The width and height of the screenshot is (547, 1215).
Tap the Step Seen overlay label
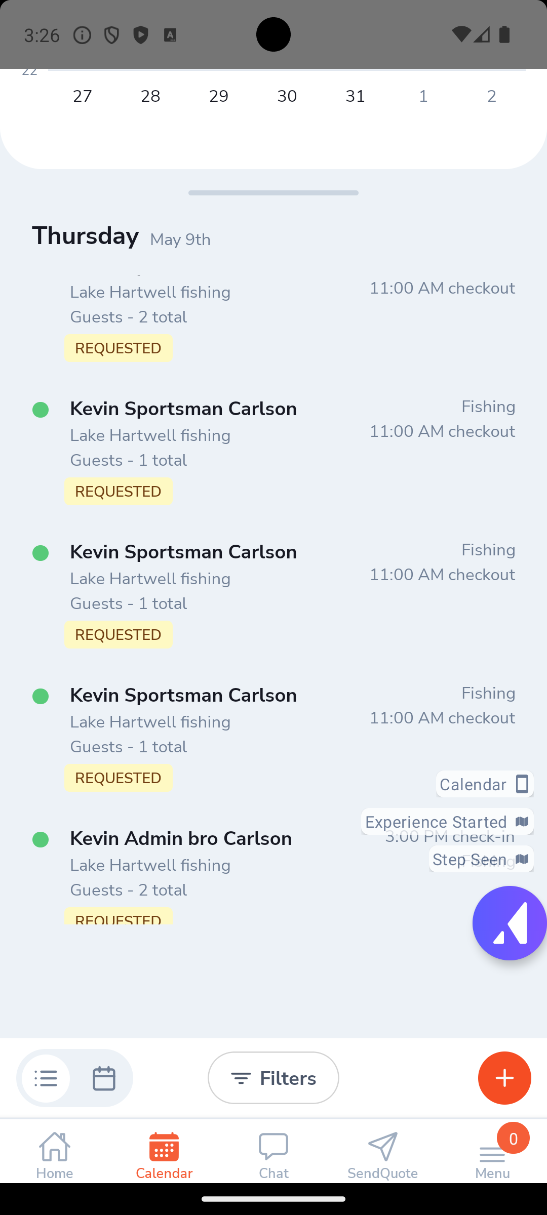[x=481, y=859]
